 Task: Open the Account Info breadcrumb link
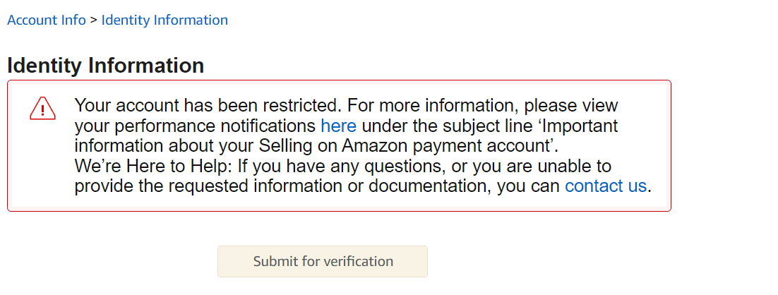point(47,20)
